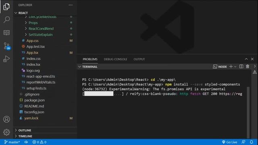258x145 pixels.
Task: Click the feedback icon in status bar
Action: 243,142
